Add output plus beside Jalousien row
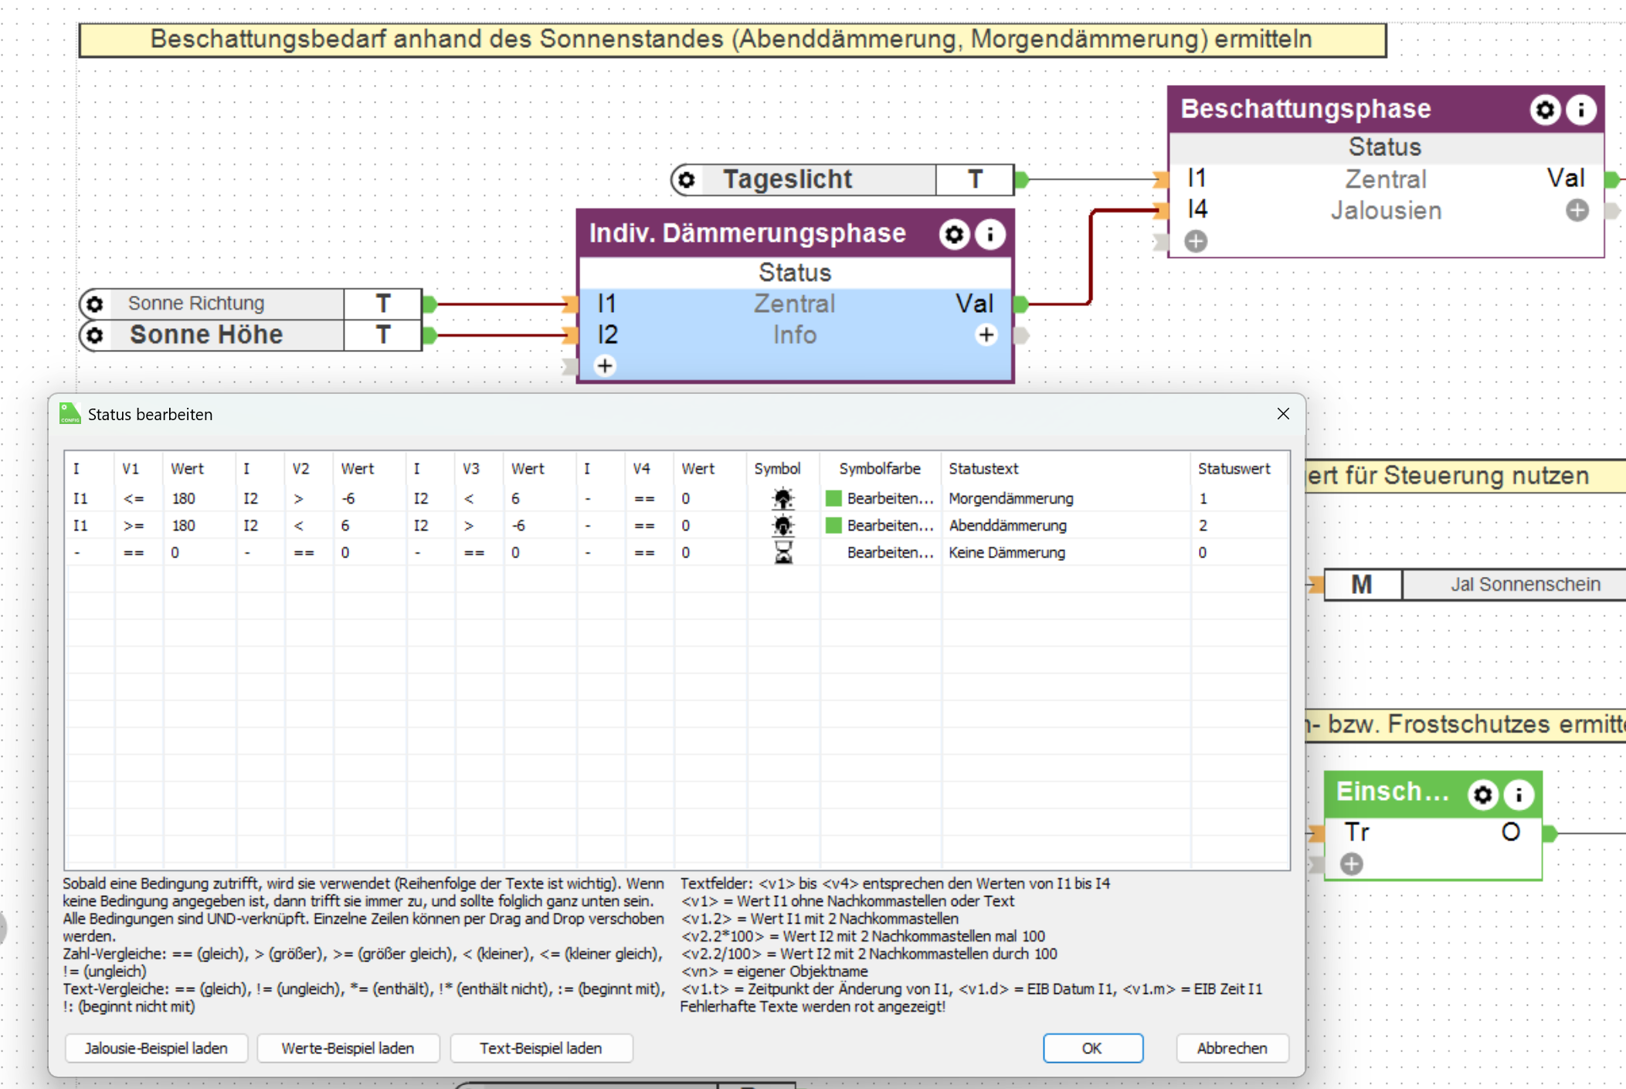Screen dimensions: 1626x1089 1577,210
